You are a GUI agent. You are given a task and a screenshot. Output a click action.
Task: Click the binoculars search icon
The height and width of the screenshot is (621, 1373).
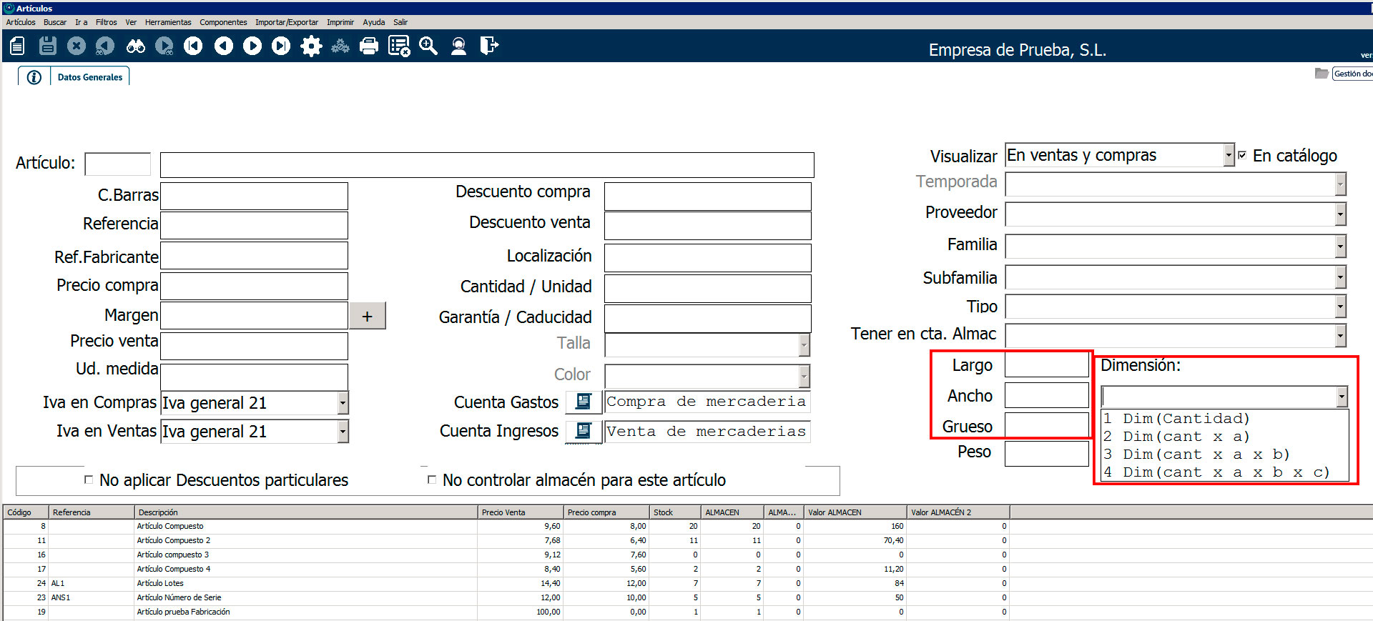[x=135, y=46]
